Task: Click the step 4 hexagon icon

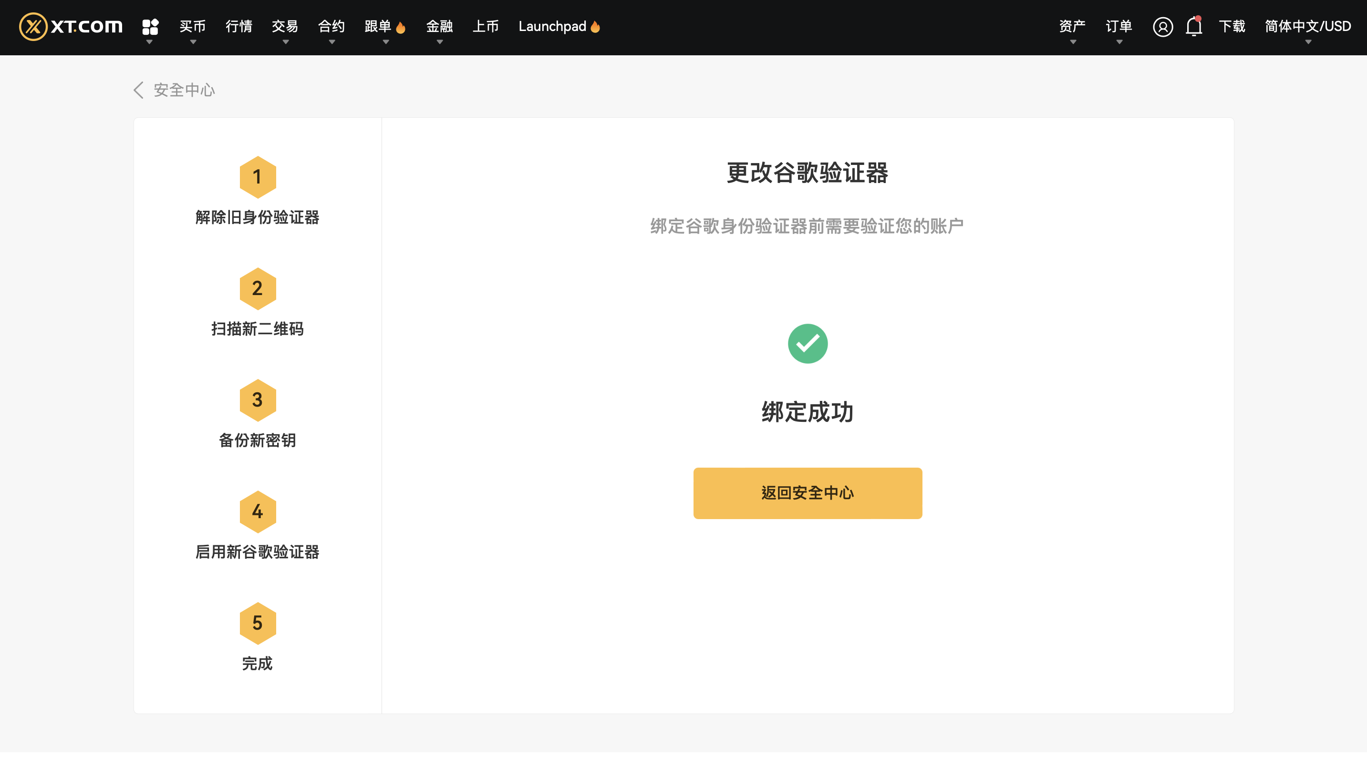Action: (258, 512)
